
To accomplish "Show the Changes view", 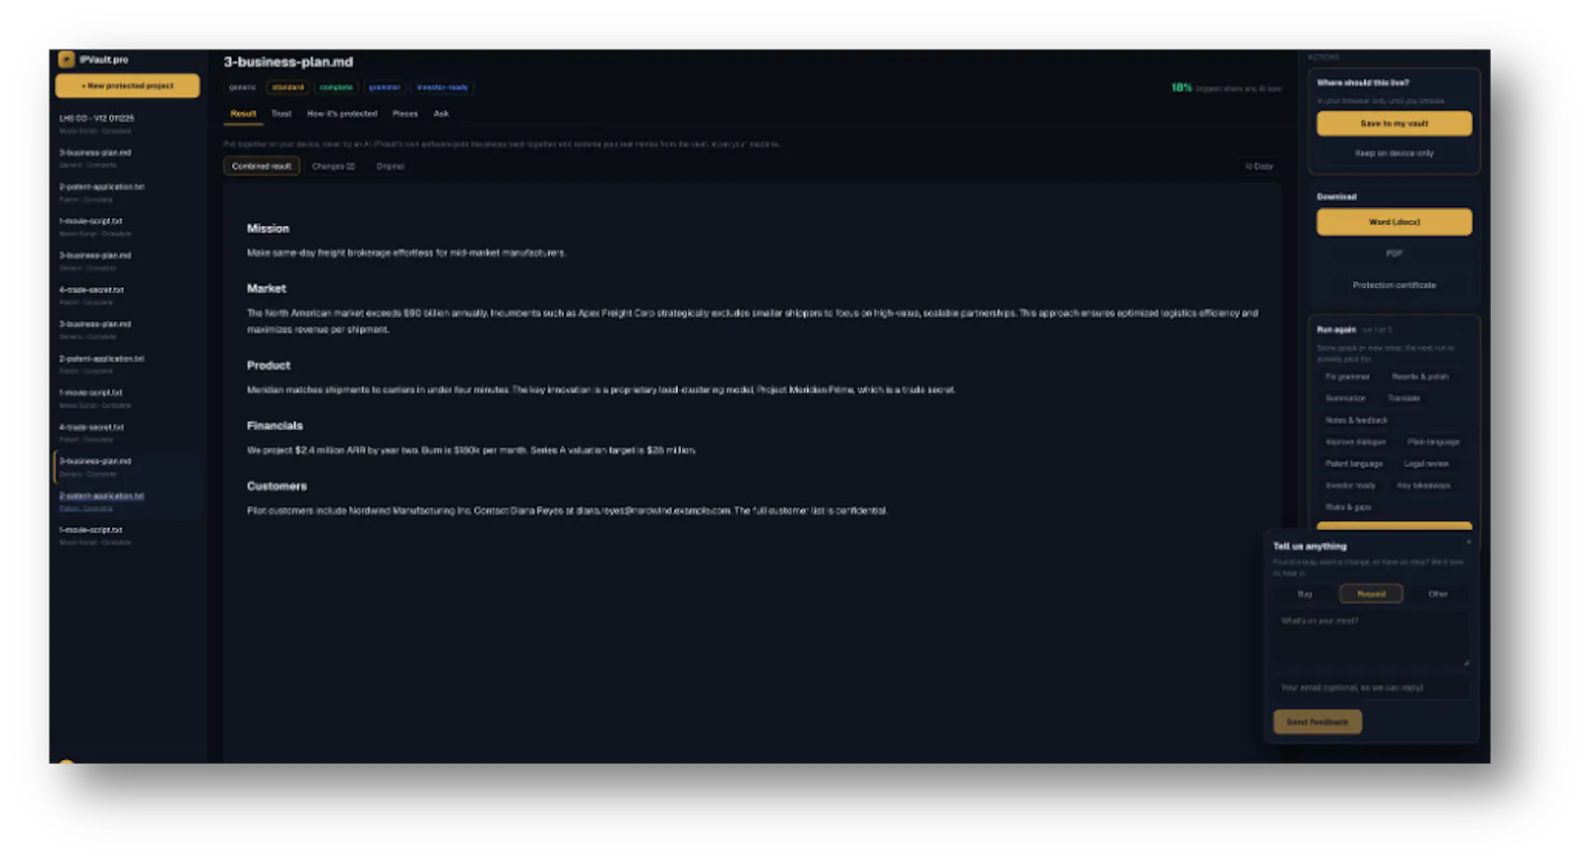I will tap(333, 166).
